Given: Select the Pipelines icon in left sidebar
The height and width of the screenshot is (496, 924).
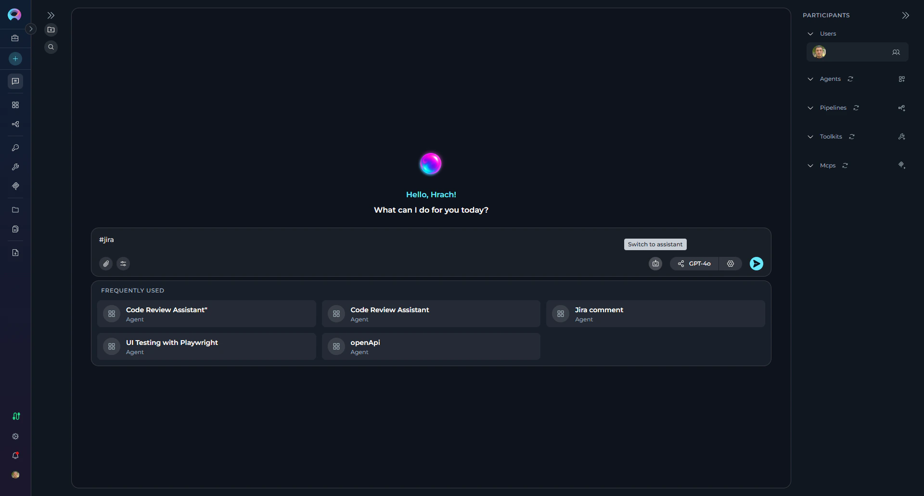Looking at the screenshot, I should point(15,124).
